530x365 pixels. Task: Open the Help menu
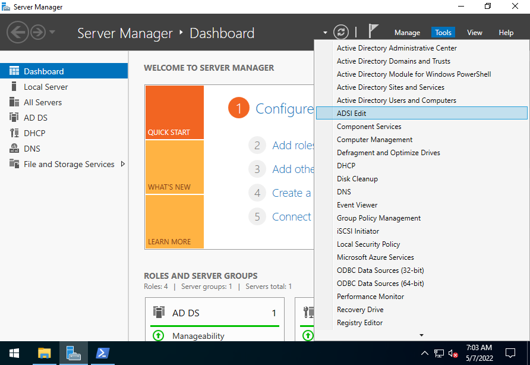coord(506,33)
